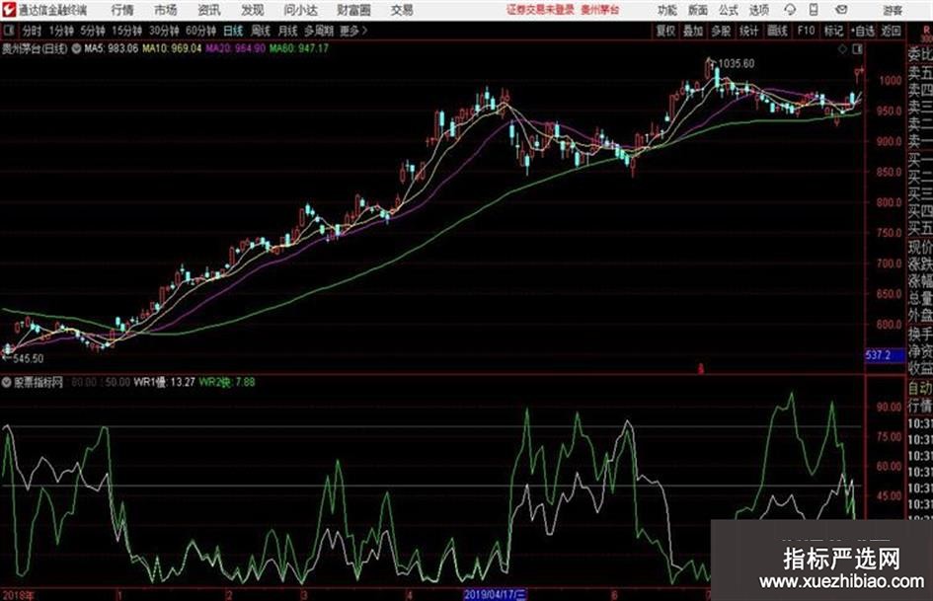Click the 贵州茅台 stock name in title bar
Viewport: 933px width, 601px height.
600,10
